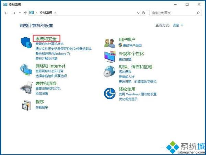The image size is (206, 155).
Task: Open 轻松使用 category
Action: click(x=127, y=89)
